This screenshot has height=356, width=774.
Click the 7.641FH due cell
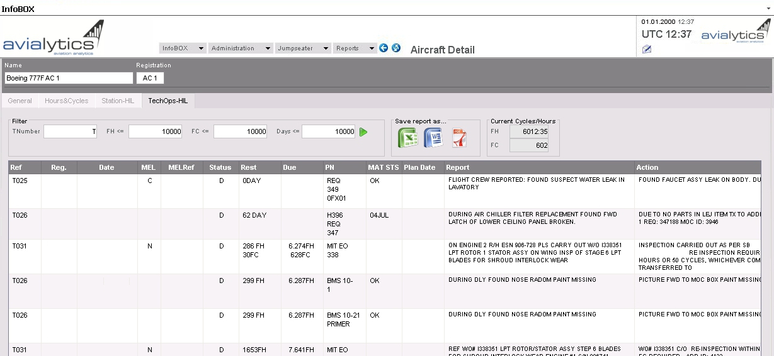pos(301,350)
